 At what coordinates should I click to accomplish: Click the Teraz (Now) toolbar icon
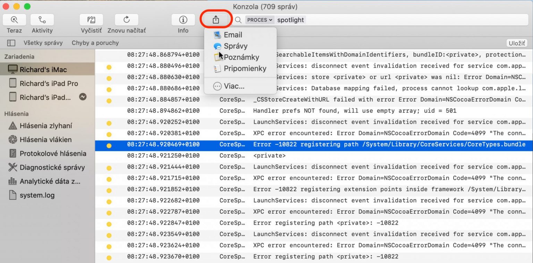[14, 20]
